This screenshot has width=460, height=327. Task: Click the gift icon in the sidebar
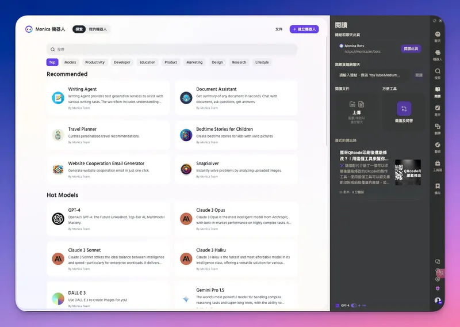coord(438,288)
